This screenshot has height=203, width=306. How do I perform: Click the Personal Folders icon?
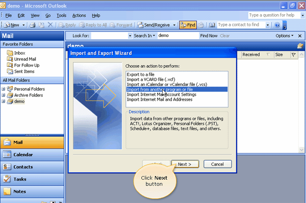click(10, 89)
